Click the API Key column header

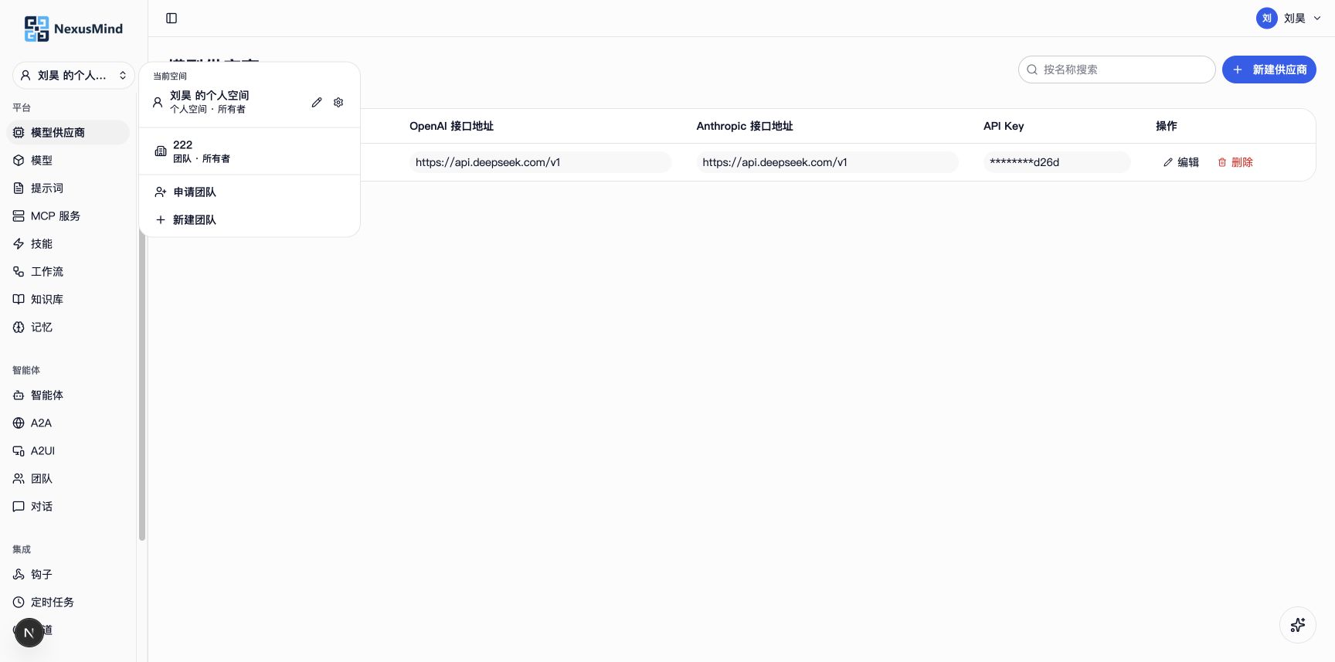tap(1004, 126)
